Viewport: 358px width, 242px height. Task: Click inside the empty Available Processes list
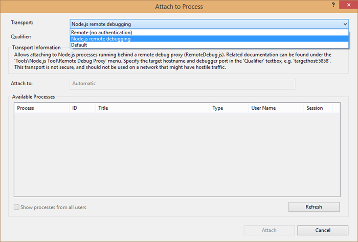(176, 153)
